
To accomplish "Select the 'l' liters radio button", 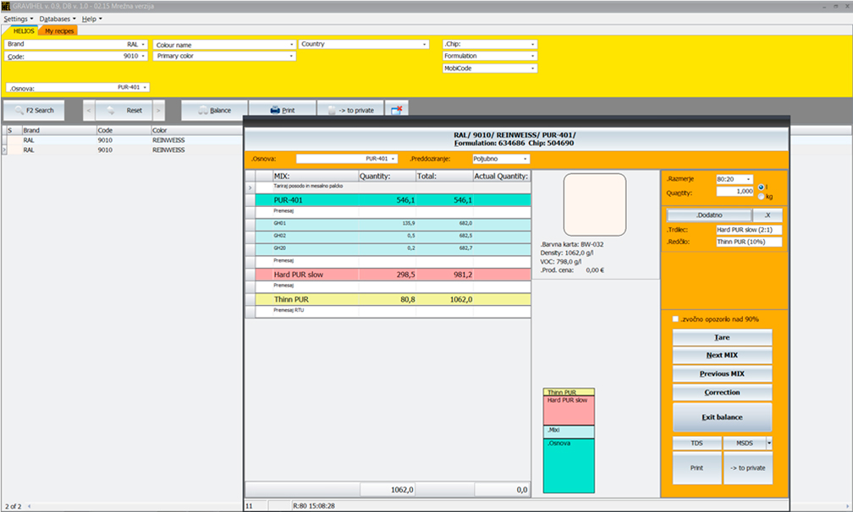I will (761, 187).
